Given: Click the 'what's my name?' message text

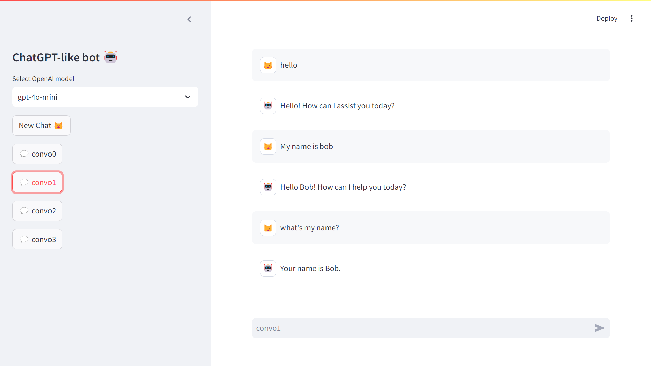Looking at the screenshot, I should coord(310,228).
